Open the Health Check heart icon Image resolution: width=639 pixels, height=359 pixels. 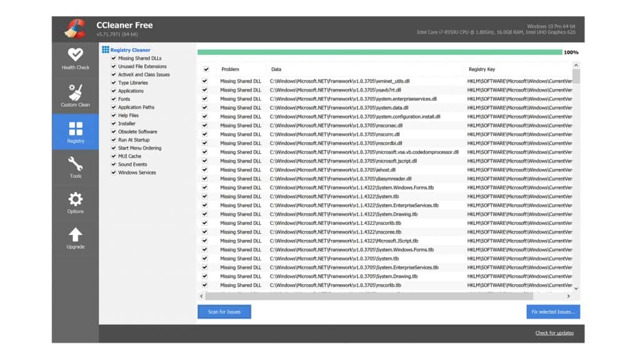[x=75, y=55]
